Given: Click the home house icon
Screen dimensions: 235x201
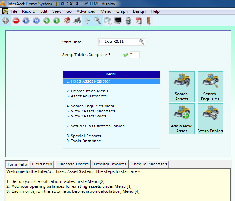Looking at the screenshot, I should (x=67, y=21).
